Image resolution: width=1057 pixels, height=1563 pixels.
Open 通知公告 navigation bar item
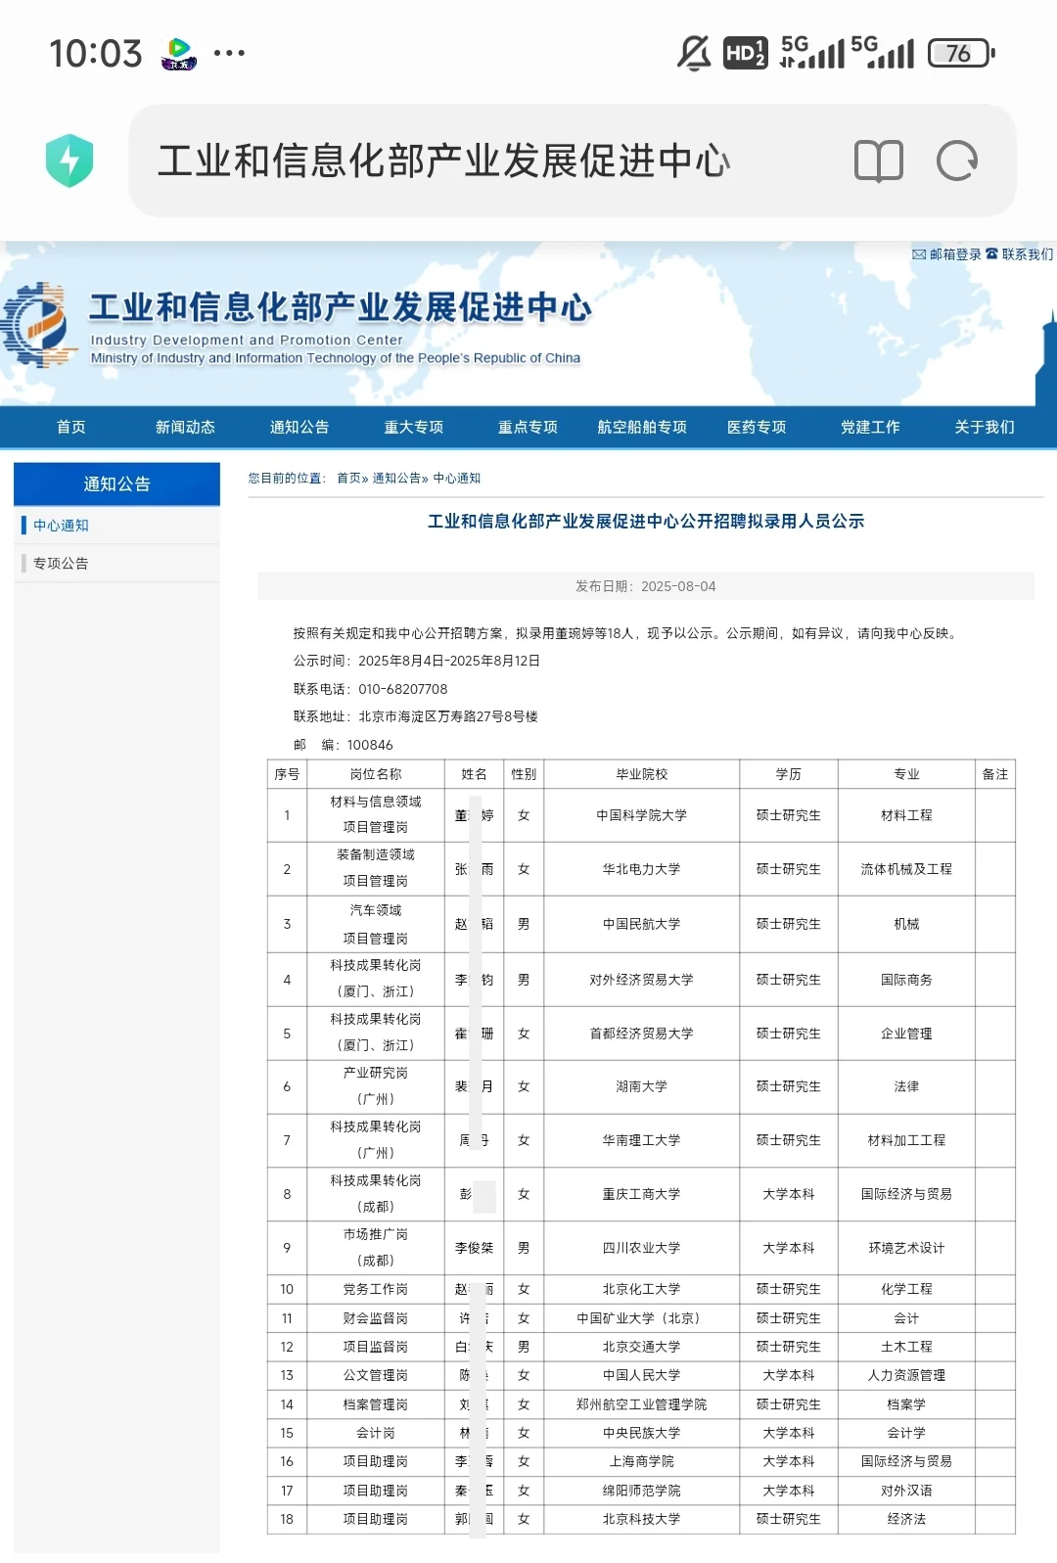(299, 427)
